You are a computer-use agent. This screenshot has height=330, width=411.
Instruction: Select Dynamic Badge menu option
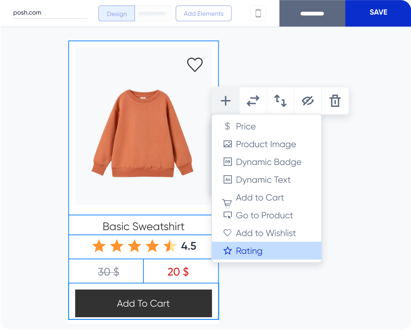point(268,162)
